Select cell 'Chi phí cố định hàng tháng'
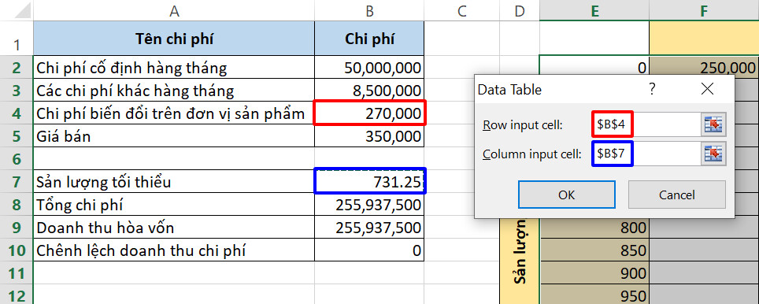This screenshot has height=304, width=759. pyautogui.click(x=174, y=67)
